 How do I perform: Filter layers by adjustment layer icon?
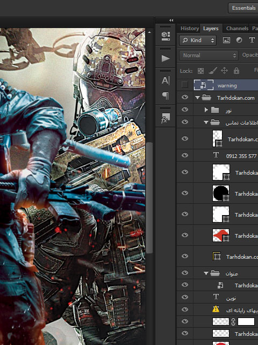[x=239, y=40]
